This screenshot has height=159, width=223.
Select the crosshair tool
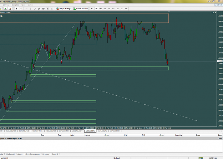pos(21,9)
